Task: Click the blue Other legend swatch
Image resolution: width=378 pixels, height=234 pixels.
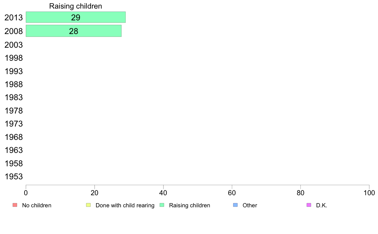Action: point(235,205)
